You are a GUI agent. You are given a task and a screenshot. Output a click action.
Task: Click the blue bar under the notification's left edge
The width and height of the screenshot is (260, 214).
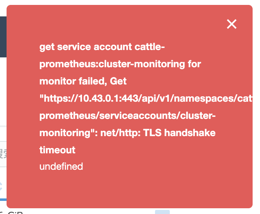pos(3,199)
